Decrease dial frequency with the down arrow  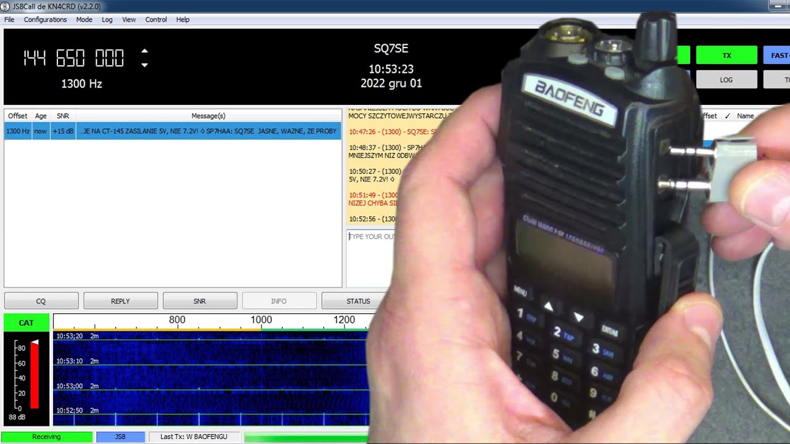(x=144, y=65)
